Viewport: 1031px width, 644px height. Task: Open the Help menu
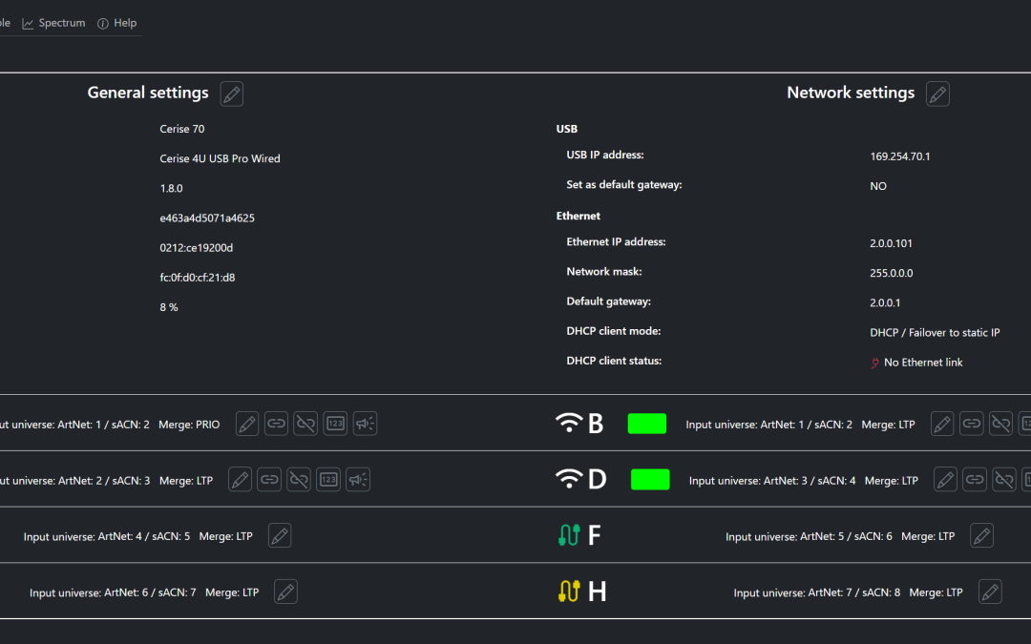tap(116, 23)
